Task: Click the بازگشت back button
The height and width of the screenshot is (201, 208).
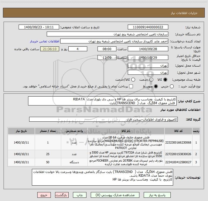Action: pos(62,195)
